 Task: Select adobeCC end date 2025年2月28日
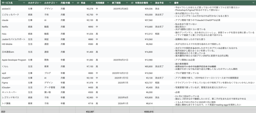120,9
